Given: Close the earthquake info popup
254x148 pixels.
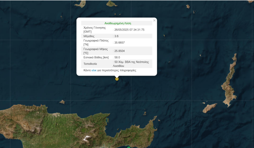Looking at the screenshot, I should coord(154,20).
